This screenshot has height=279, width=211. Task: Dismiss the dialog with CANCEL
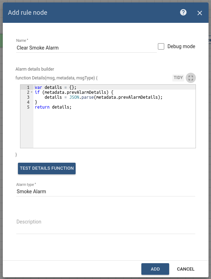pyautogui.click(x=186, y=269)
